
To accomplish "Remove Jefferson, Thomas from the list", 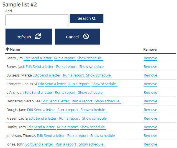I will [150, 136].
